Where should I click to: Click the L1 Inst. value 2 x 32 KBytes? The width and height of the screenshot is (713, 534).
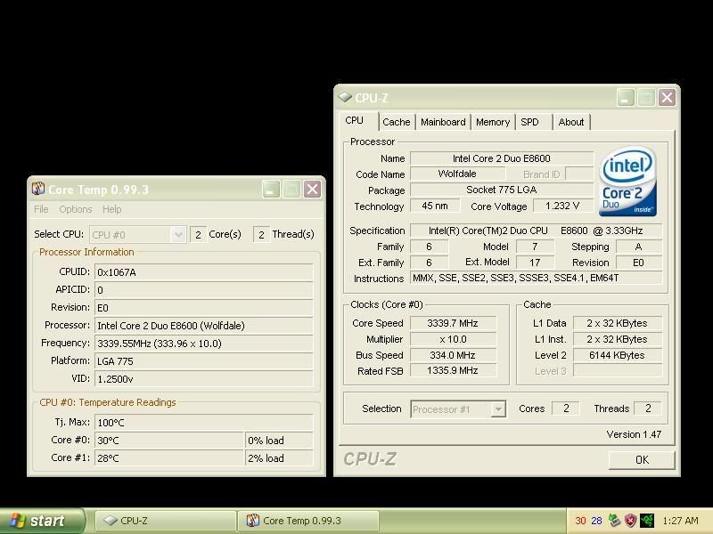coord(617,339)
